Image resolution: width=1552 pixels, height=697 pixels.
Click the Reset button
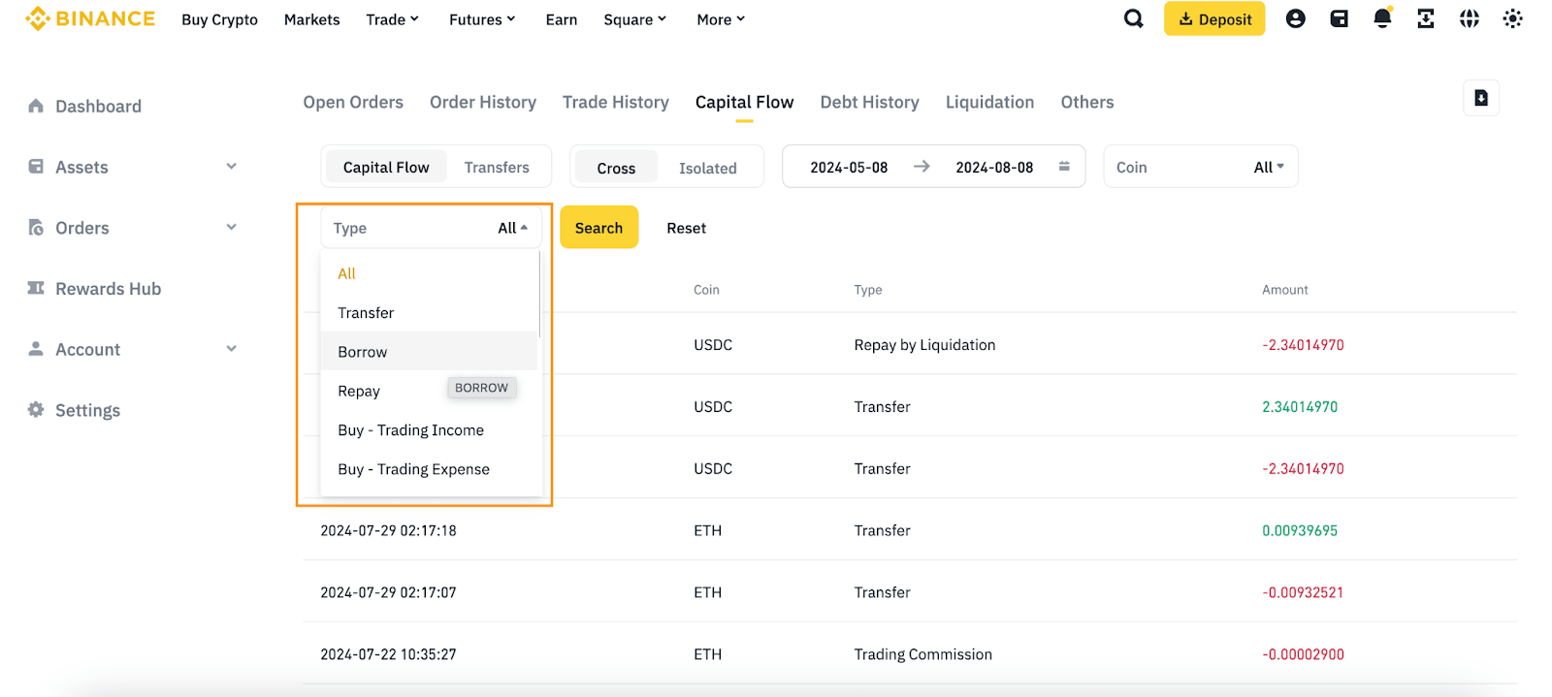686,228
